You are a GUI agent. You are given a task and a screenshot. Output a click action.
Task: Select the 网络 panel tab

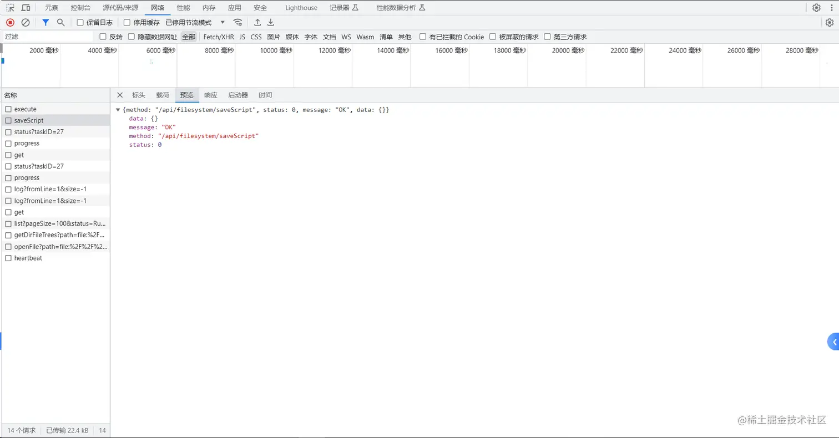[x=158, y=8]
